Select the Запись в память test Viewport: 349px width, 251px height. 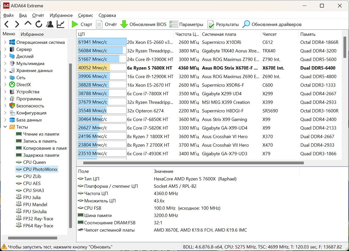pos(40,141)
